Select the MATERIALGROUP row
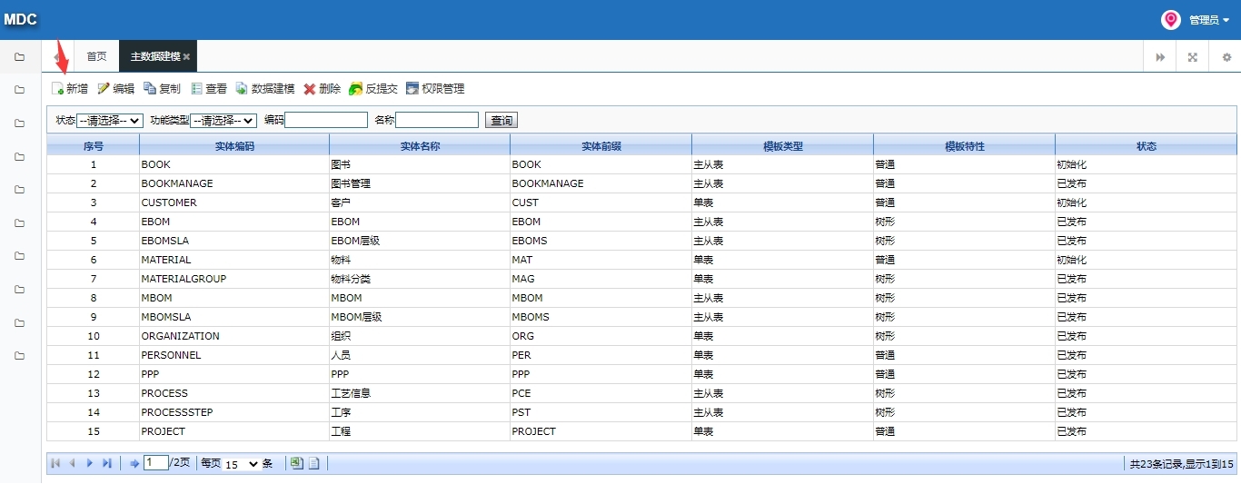 click(642, 279)
